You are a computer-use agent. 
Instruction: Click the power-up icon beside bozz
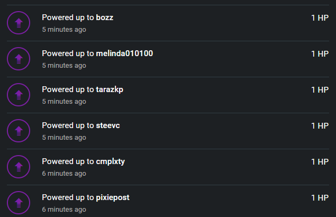point(19,23)
